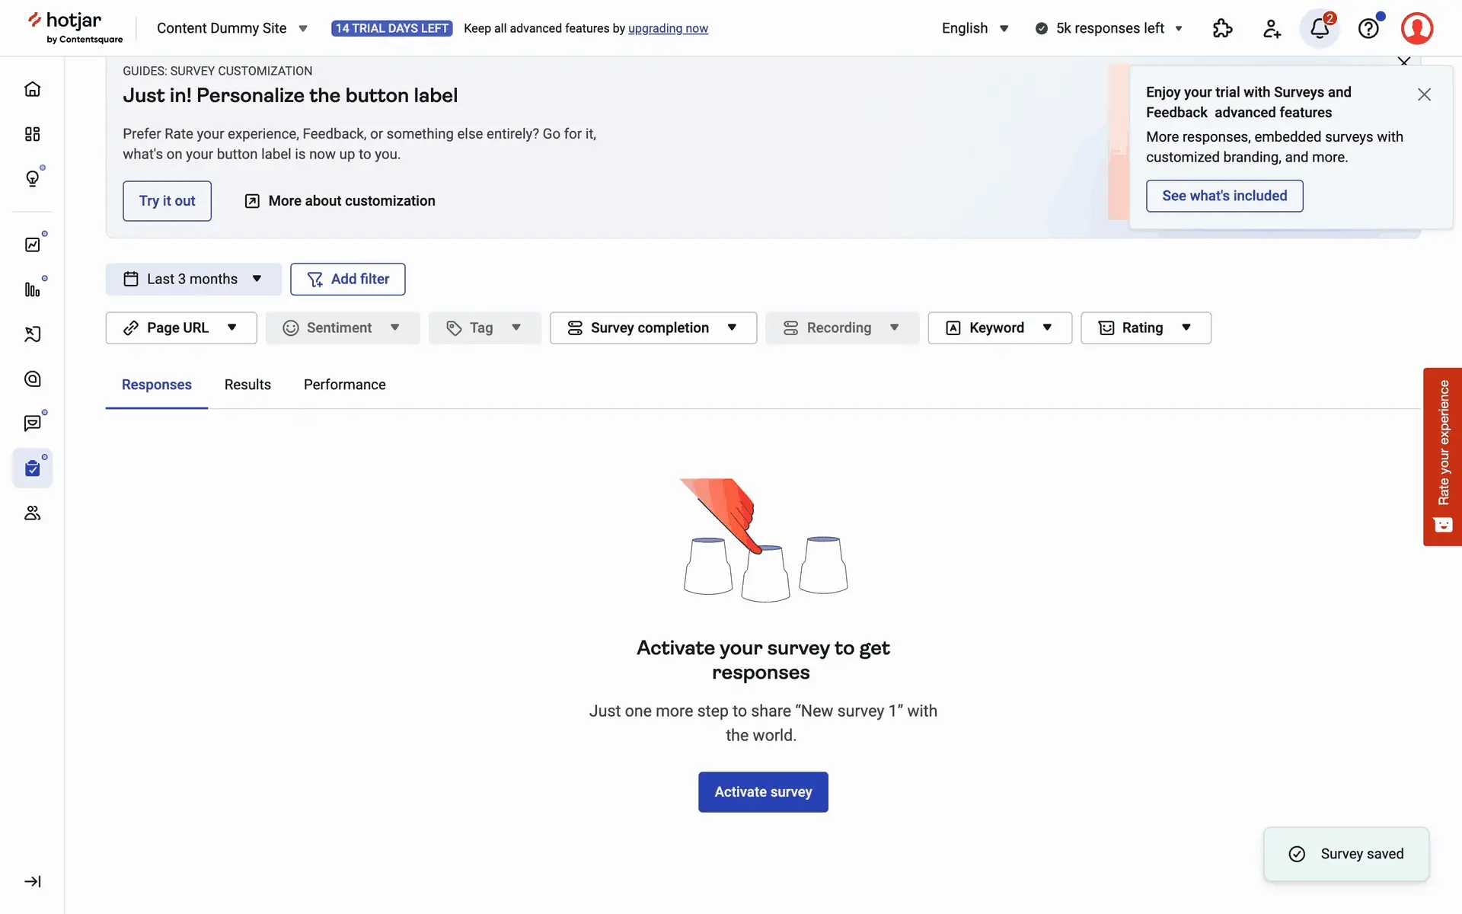Screen dimensions: 1462x914
Task: Click invite user icon in header
Action: 1271,29
